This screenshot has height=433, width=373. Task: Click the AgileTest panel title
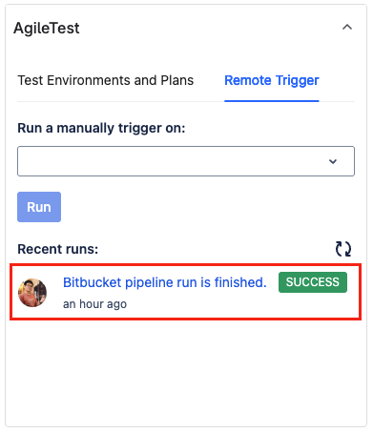click(x=47, y=28)
